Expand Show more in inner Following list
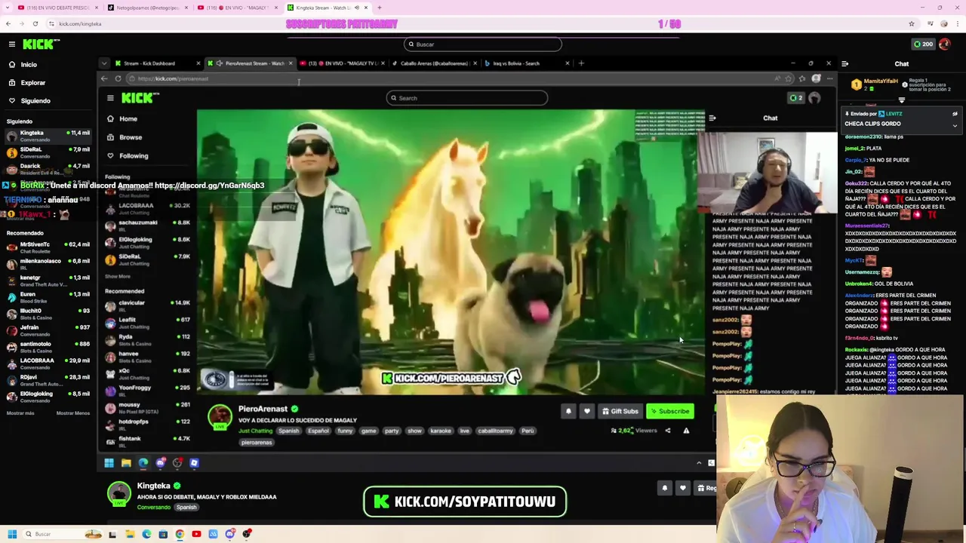The height and width of the screenshot is (543, 966). tap(118, 277)
